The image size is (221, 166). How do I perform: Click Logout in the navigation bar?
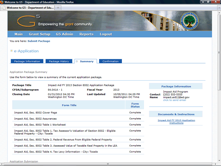106,34
